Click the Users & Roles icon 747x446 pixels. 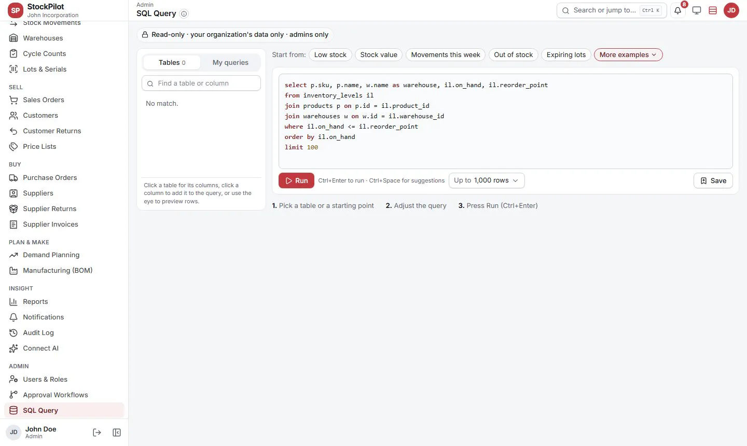coord(13,379)
